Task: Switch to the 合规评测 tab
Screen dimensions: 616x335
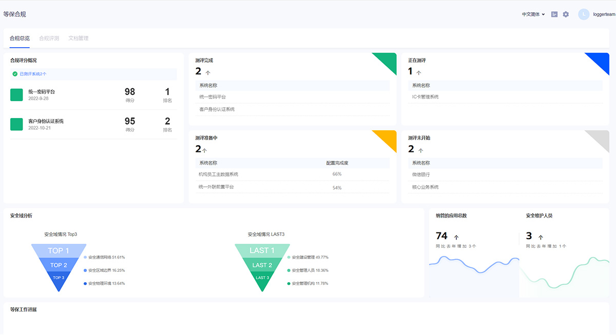Action: click(49, 38)
